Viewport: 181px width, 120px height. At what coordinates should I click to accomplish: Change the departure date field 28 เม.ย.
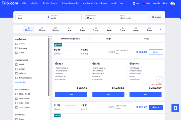[x=99, y=17]
